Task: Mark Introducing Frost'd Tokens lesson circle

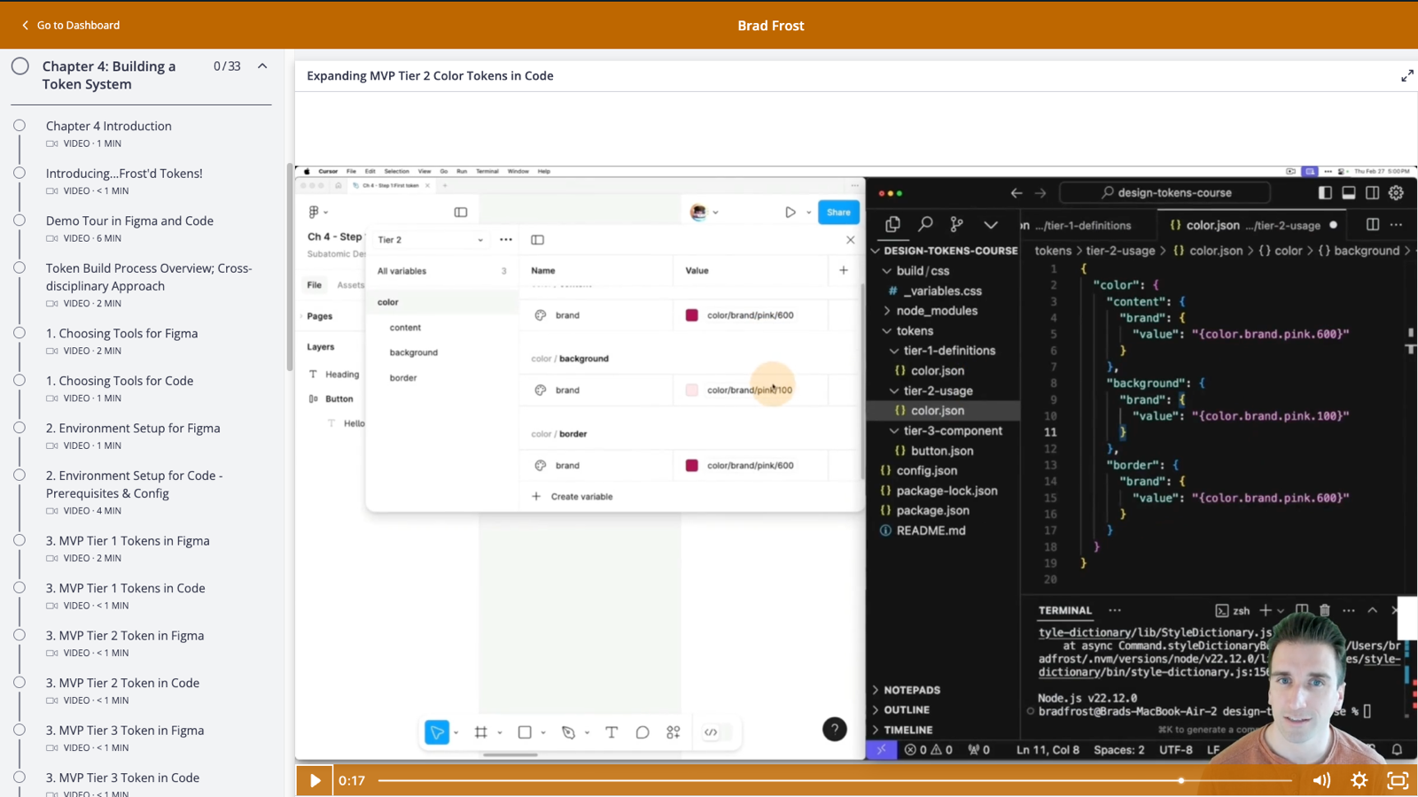Action: 19,174
